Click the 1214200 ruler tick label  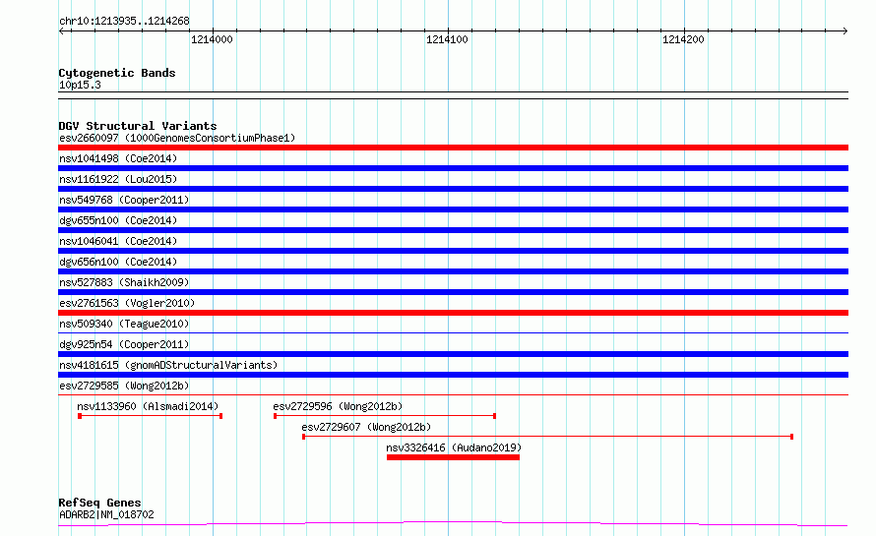683,39
